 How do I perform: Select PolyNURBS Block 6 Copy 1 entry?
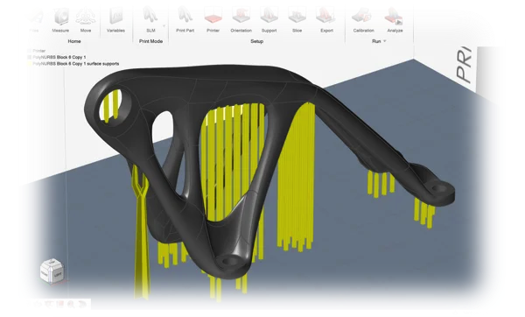pos(57,57)
